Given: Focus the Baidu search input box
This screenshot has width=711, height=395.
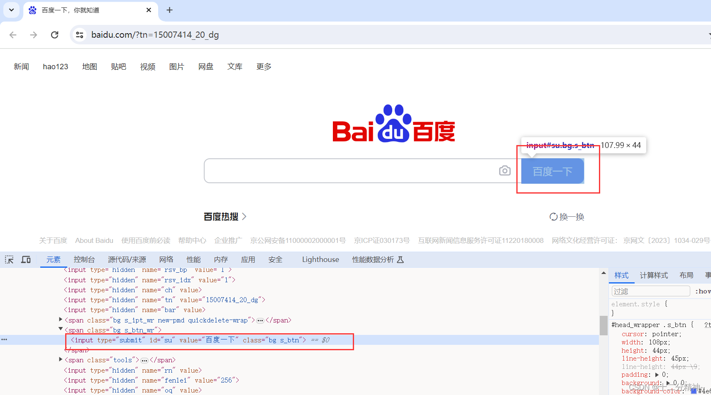Looking at the screenshot, I should [351, 171].
